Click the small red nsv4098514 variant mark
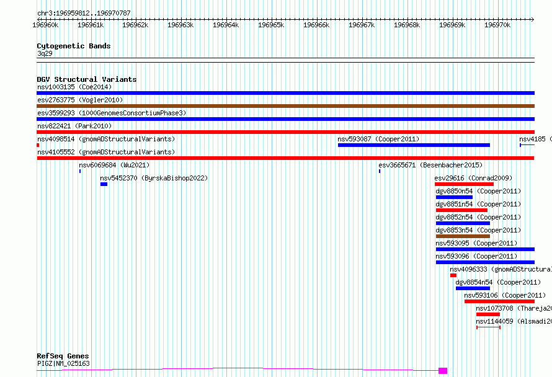Viewport: 552px width, 377px height. pyautogui.click(x=38, y=145)
